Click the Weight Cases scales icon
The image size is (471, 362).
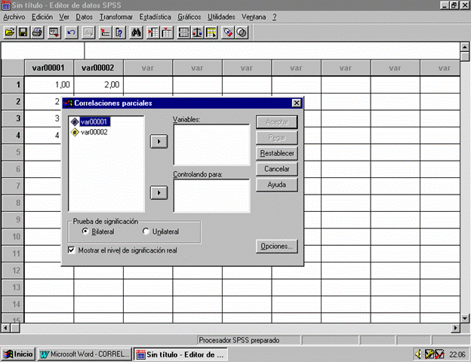tap(197, 32)
